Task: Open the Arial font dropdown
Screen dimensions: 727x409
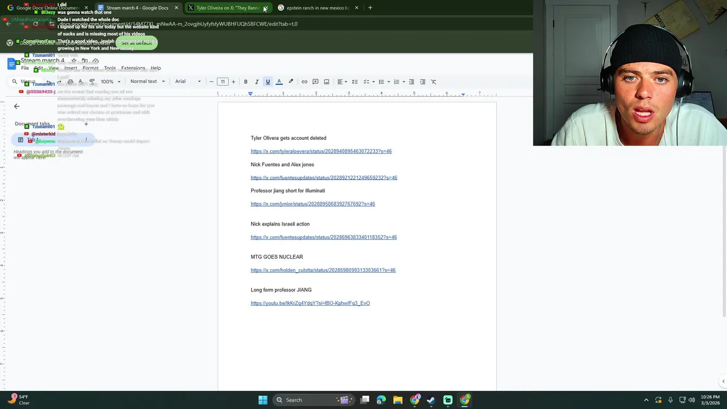Action: click(187, 81)
